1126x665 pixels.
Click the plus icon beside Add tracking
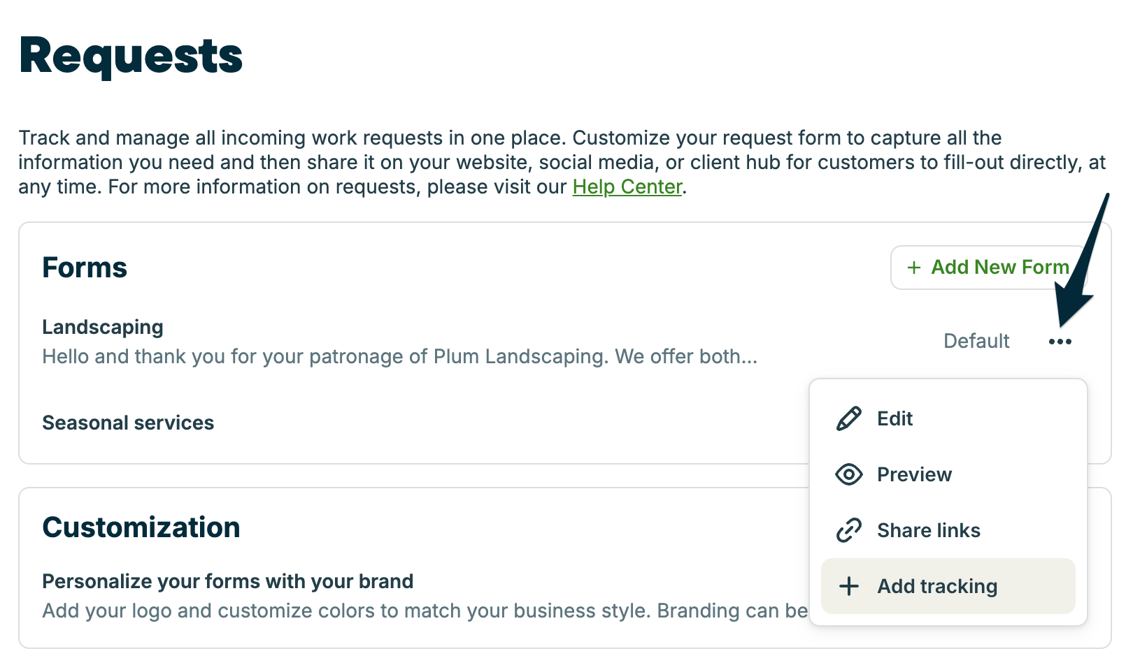click(x=848, y=586)
